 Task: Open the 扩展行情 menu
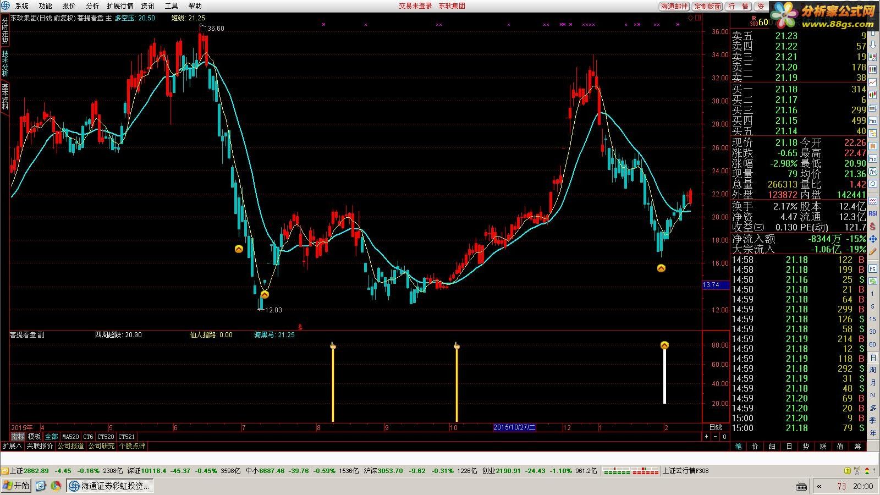pos(120,6)
